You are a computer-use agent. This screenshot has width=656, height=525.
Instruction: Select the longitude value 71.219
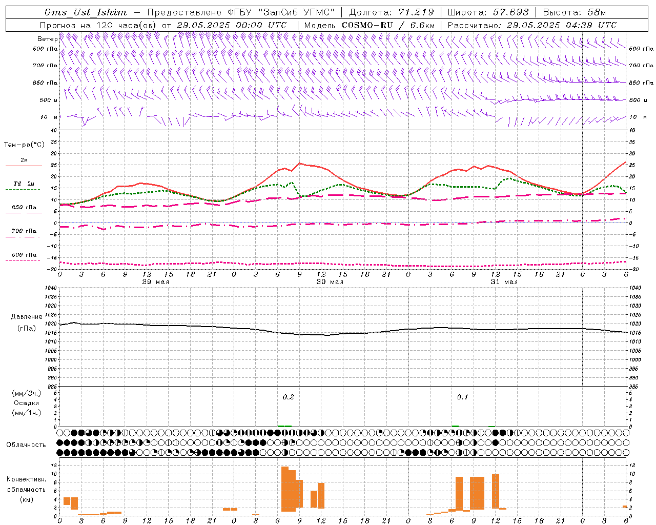pos(416,12)
